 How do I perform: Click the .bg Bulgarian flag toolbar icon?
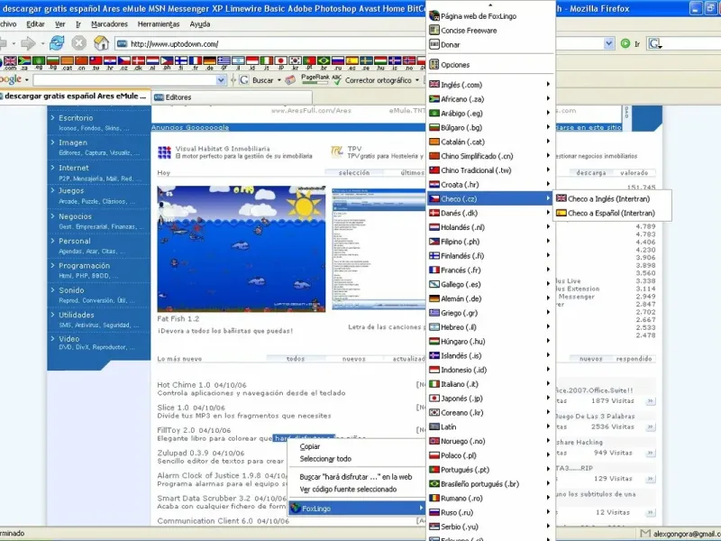(53, 61)
